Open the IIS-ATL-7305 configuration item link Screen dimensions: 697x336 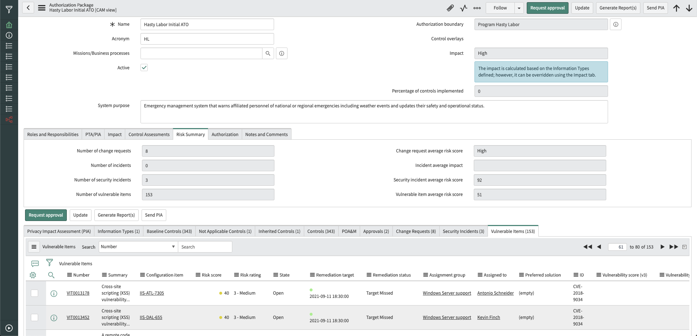152,293
